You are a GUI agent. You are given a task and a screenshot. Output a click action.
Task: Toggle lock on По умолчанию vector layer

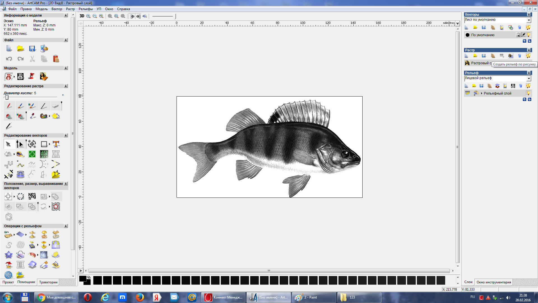tap(518, 35)
